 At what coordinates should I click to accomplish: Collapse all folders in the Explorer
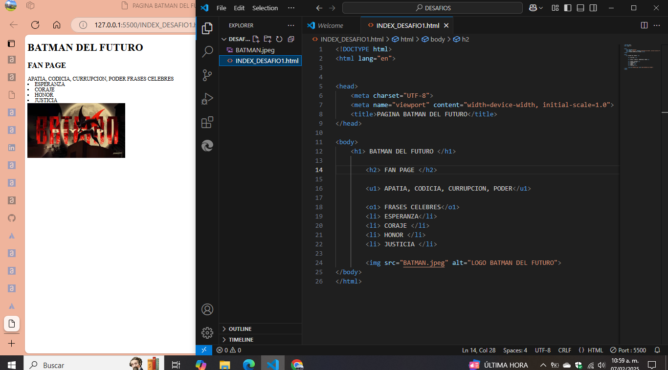click(x=291, y=39)
